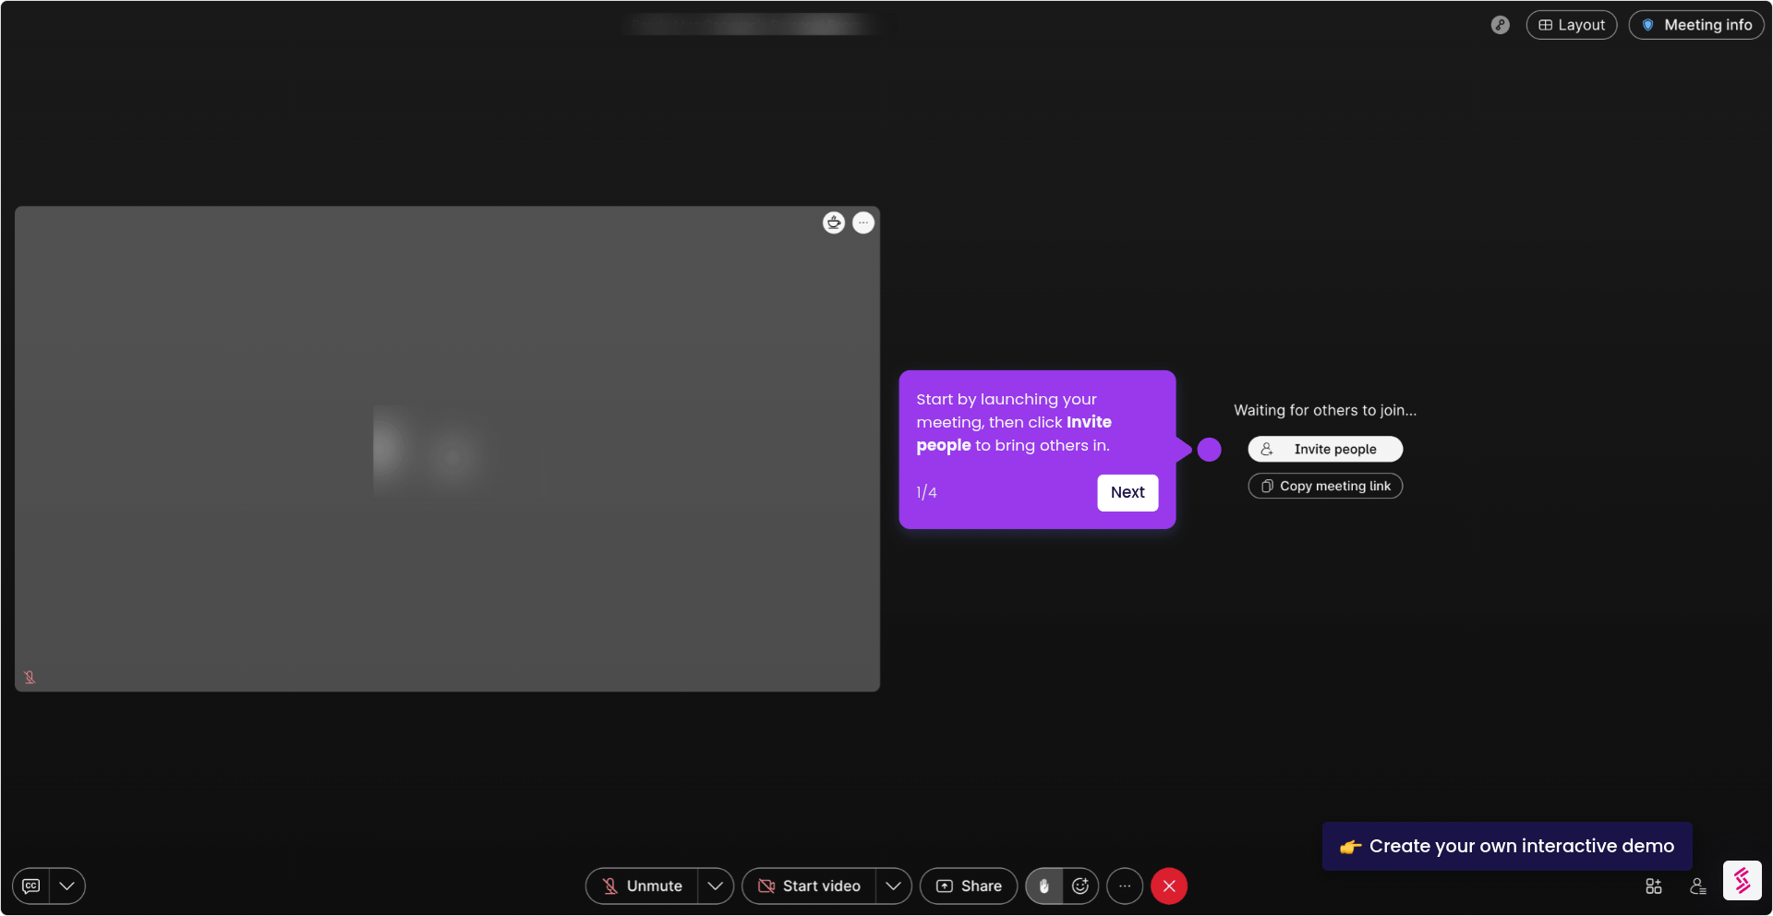Expand caption options chevron

tap(66, 886)
